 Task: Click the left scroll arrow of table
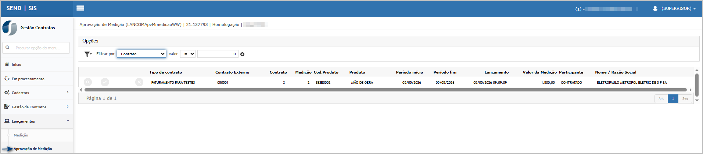(x=81, y=90)
